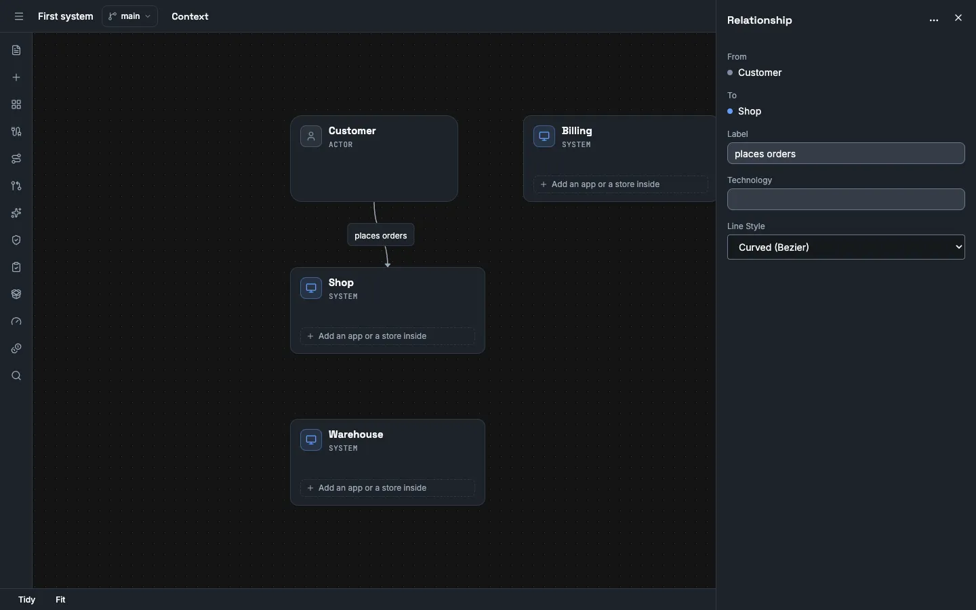Open the Line Style Curved (Bezier) dropdown

coord(847,247)
